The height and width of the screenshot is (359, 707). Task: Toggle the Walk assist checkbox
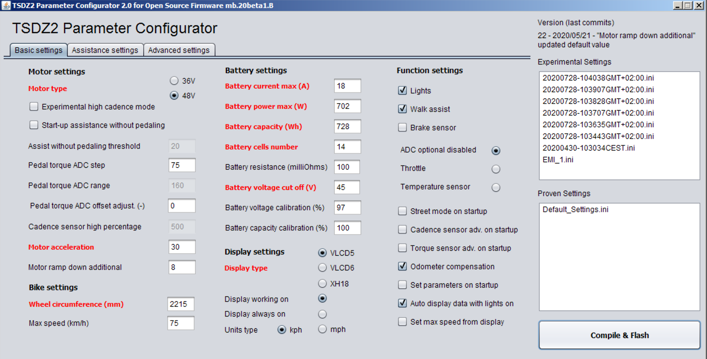click(424, 109)
